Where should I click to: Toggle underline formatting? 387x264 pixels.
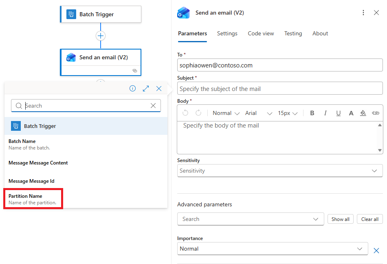click(x=339, y=113)
